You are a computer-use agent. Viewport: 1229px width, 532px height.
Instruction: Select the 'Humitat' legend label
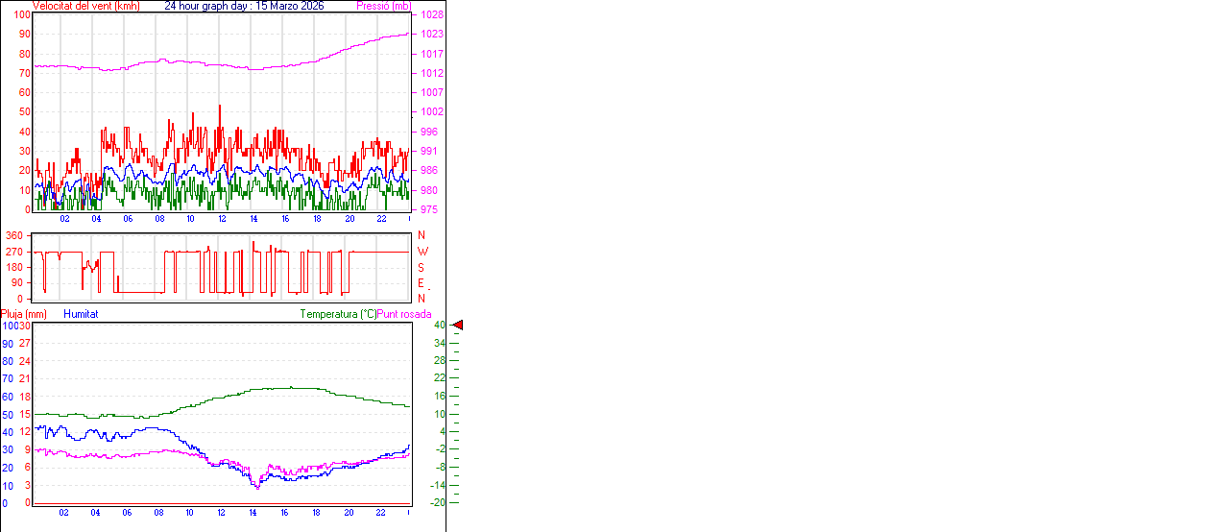[x=81, y=314]
